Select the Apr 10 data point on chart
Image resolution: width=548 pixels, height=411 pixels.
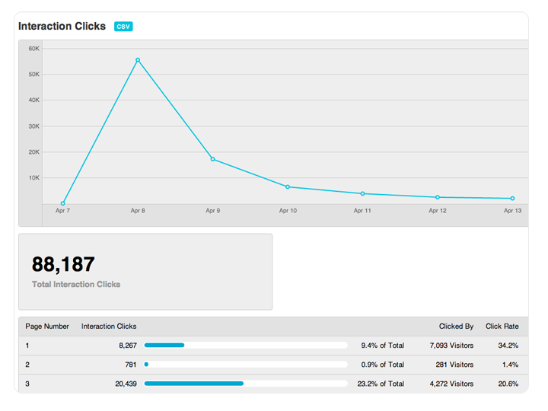(288, 187)
